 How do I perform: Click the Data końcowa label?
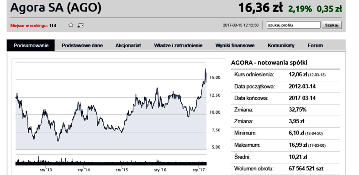(x=251, y=98)
